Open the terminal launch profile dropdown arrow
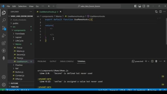 pos(148,61)
